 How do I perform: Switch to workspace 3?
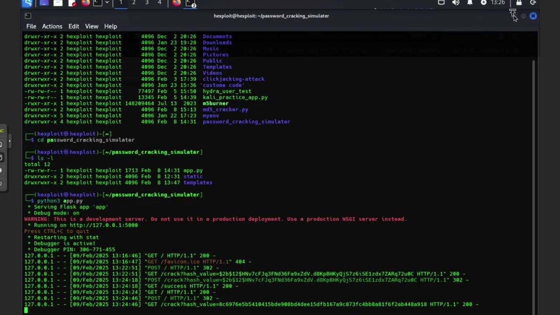[x=147, y=3]
